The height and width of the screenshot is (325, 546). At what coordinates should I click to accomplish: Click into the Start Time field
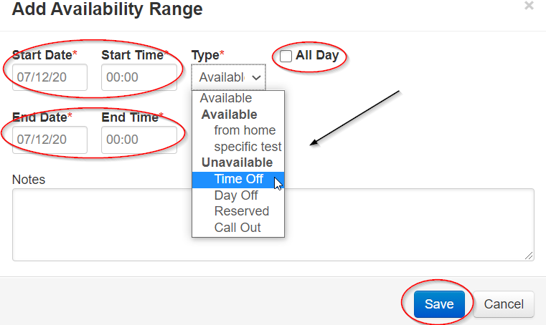click(138, 77)
